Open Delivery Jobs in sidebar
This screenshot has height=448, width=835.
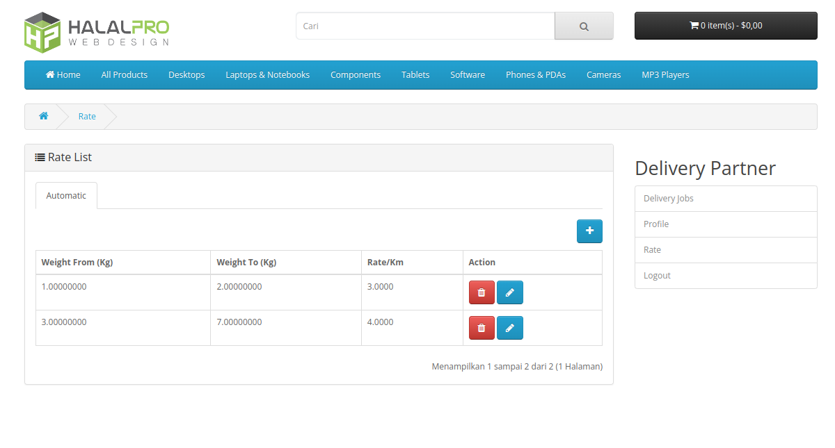pyautogui.click(x=669, y=199)
